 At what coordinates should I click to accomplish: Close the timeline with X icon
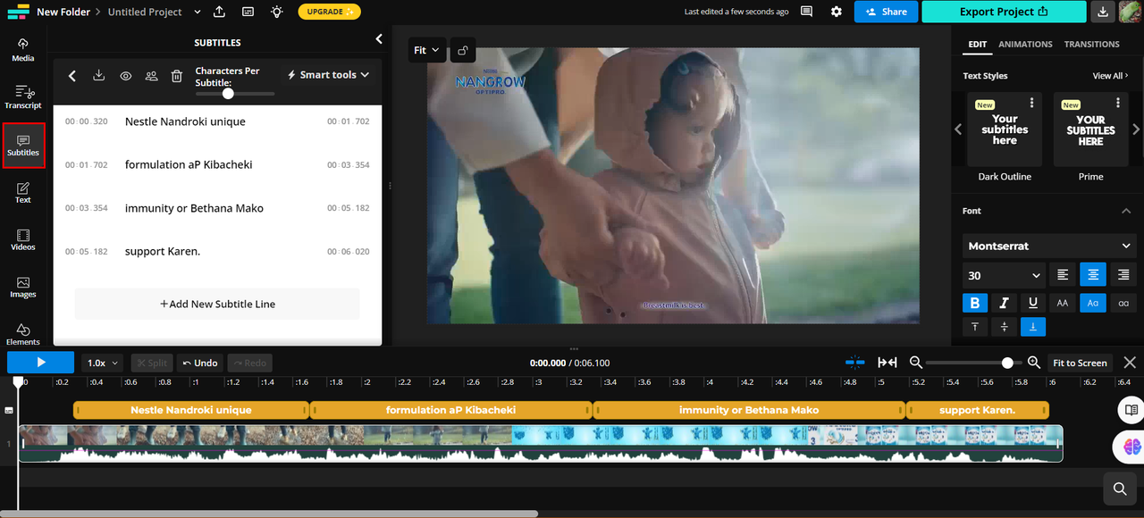(x=1130, y=363)
